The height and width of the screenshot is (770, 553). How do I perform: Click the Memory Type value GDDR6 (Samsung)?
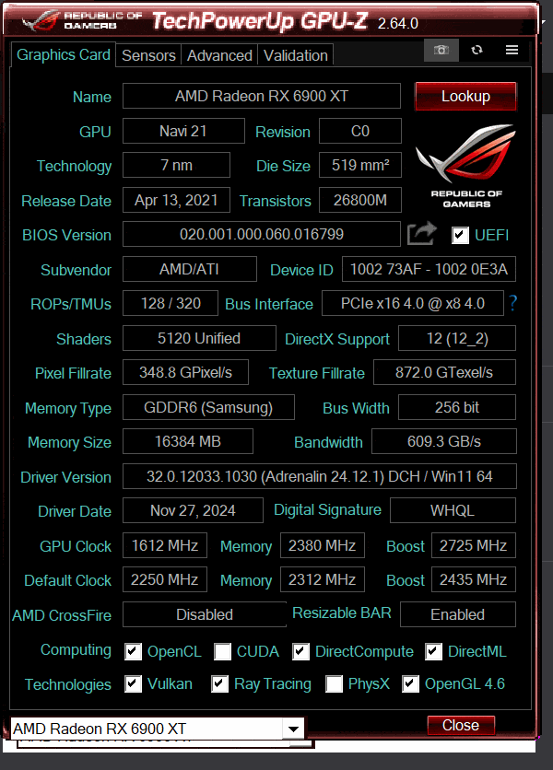click(x=208, y=407)
